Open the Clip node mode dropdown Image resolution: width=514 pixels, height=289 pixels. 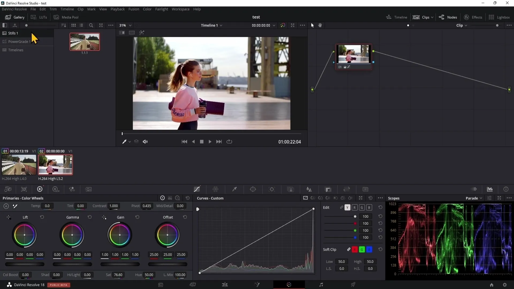coord(462,25)
